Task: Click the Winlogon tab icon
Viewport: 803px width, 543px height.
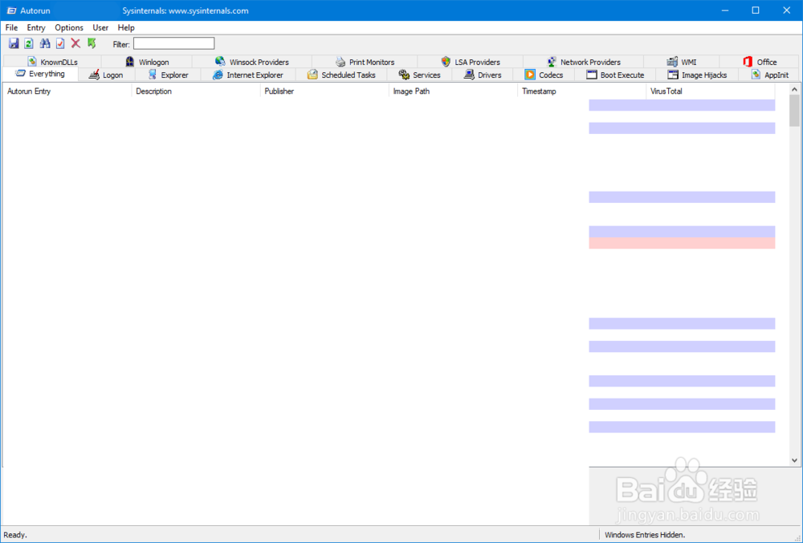Action: click(x=130, y=61)
